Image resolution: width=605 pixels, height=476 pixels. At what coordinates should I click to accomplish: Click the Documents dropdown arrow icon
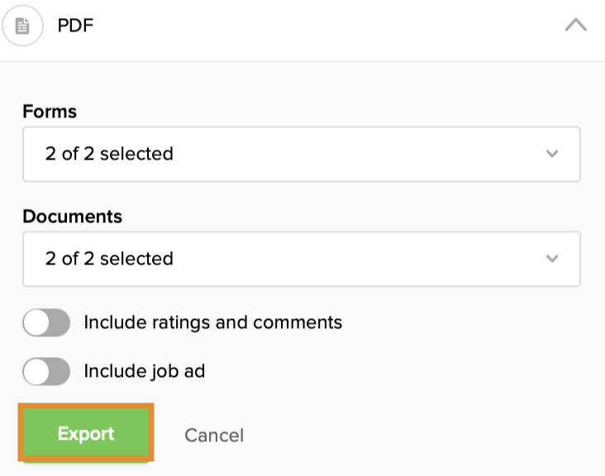point(552,259)
